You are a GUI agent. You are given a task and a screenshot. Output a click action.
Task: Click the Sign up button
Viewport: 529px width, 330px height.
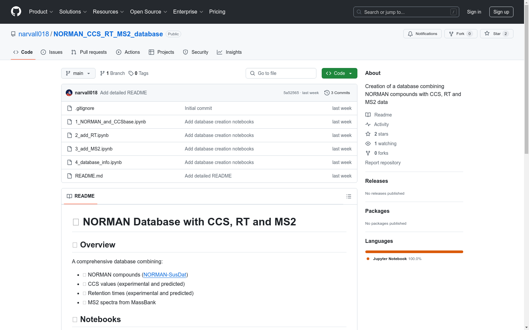click(501, 12)
